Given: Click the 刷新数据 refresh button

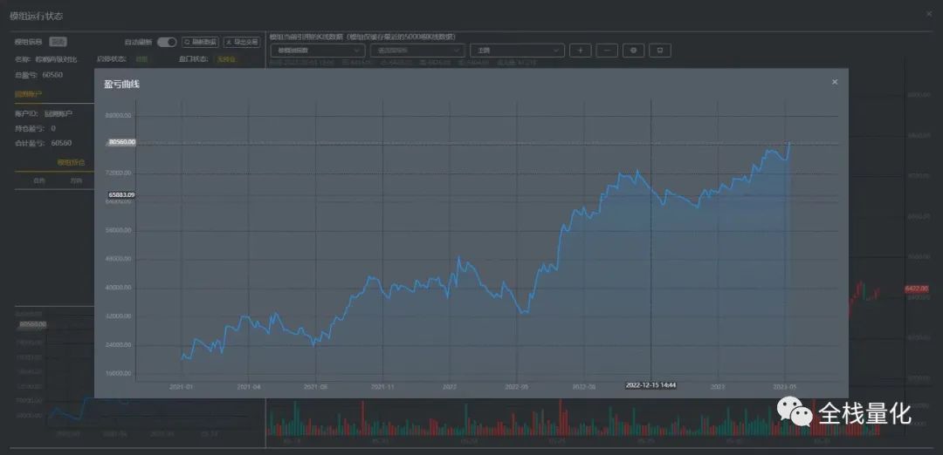Looking at the screenshot, I should (200, 42).
